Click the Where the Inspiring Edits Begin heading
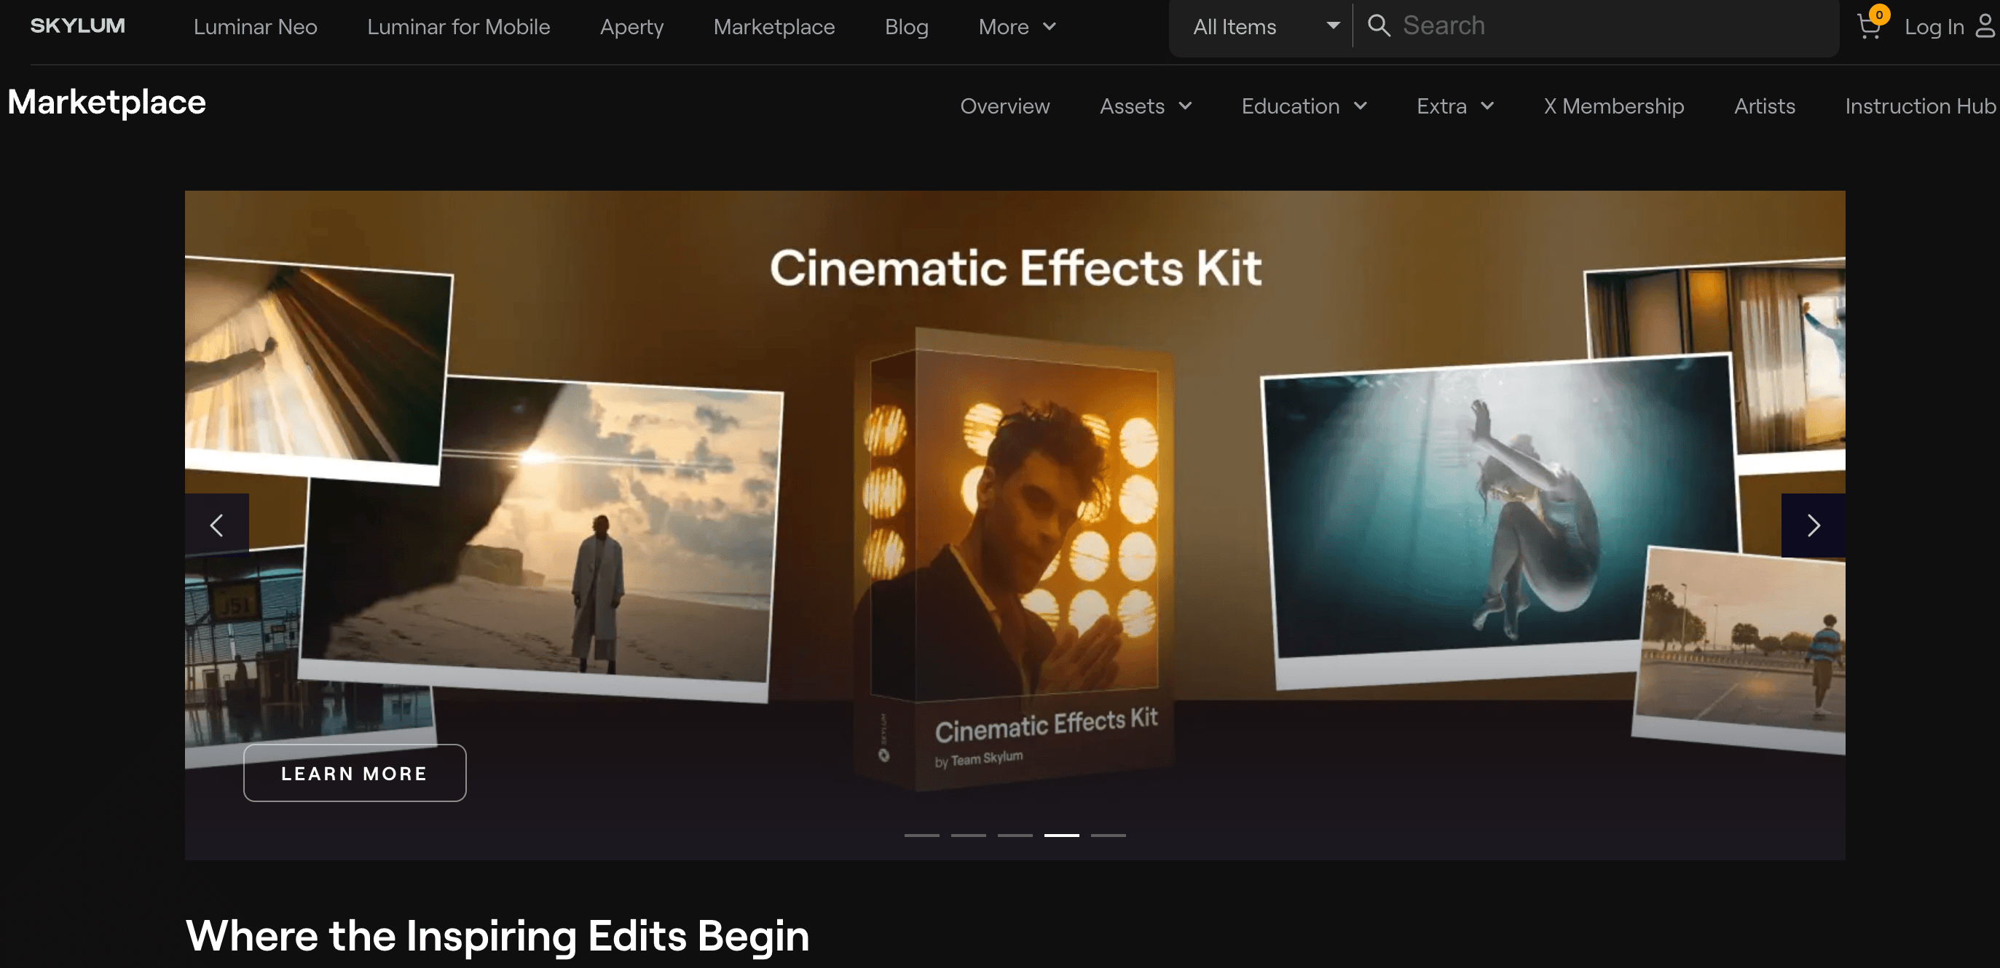Screen dimensions: 2000x968 [x=497, y=935]
